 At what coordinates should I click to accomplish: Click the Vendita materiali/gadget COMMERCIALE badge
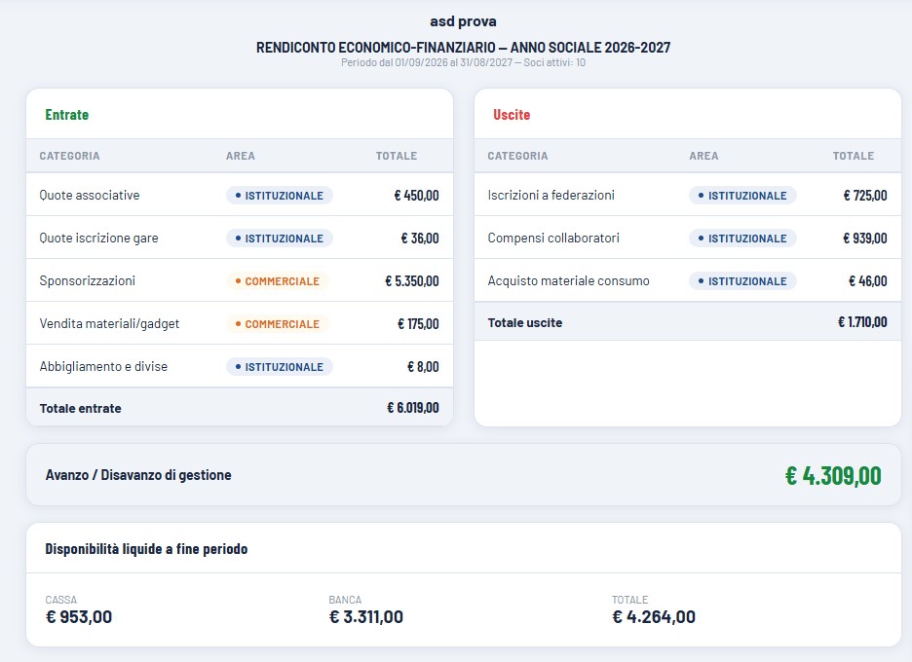coord(278,324)
